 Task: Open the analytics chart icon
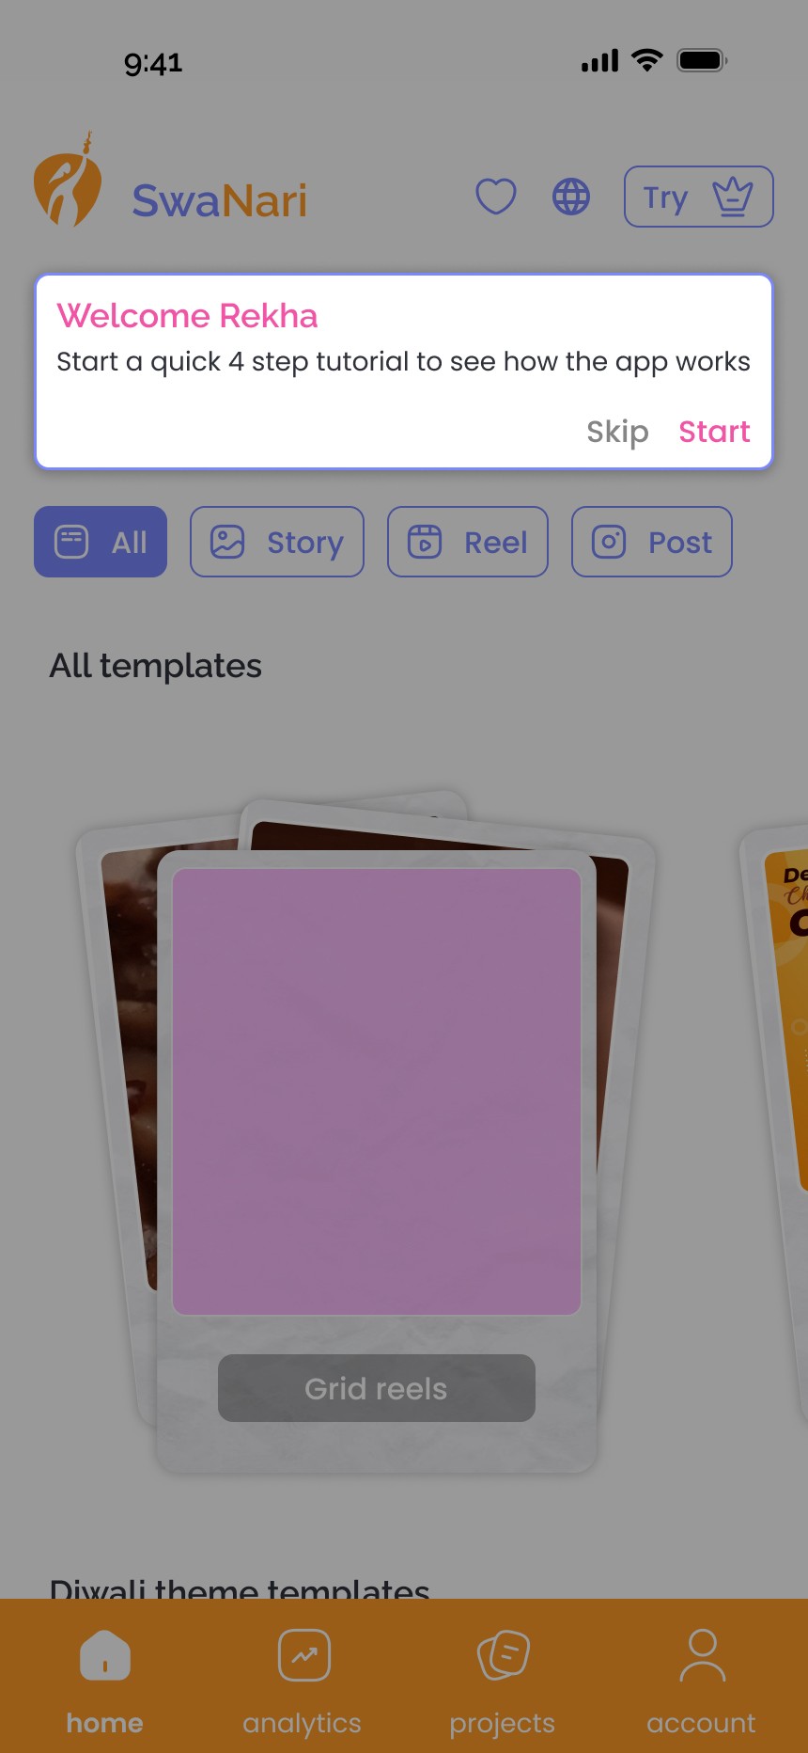pos(304,1655)
